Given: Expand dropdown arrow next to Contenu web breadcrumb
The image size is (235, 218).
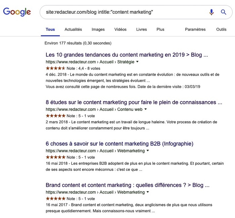Looking at the screenshot, I should coord(146,110).
